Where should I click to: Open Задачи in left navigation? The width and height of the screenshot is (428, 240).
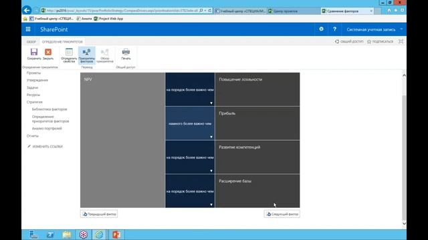(32, 87)
